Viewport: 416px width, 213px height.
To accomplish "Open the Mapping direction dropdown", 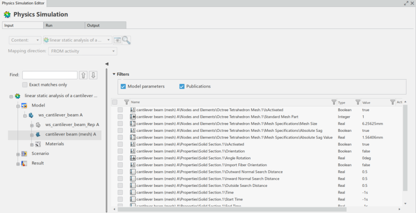I will [82, 51].
